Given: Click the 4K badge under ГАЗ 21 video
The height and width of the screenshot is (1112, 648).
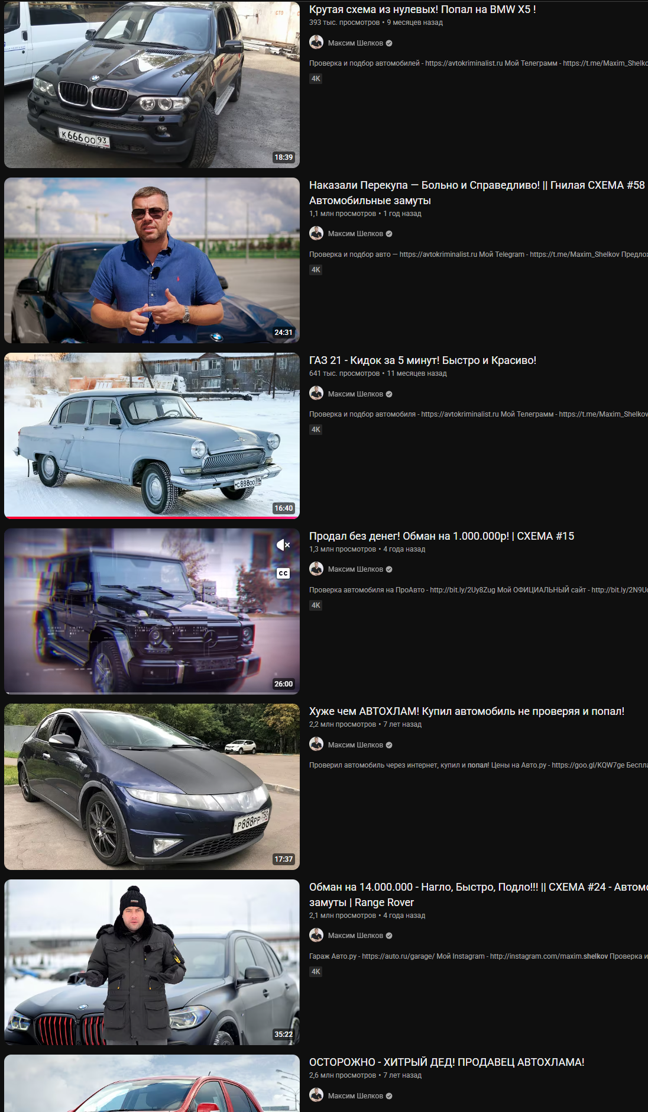Looking at the screenshot, I should (x=316, y=430).
